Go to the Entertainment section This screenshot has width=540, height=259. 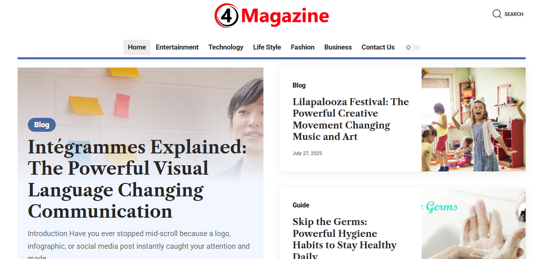[x=177, y=47]
